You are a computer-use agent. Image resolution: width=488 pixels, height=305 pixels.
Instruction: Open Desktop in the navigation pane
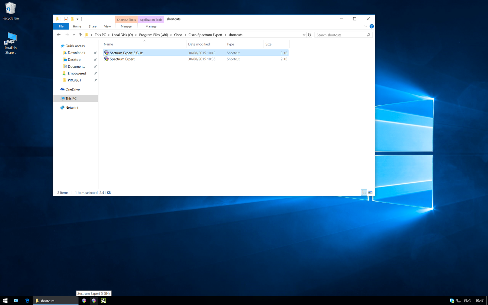pos(74,60)
